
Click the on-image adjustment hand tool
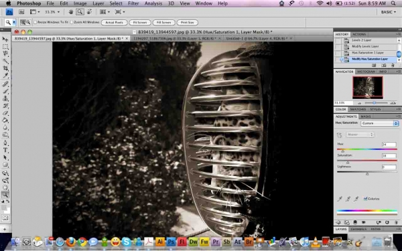(340, 135)
